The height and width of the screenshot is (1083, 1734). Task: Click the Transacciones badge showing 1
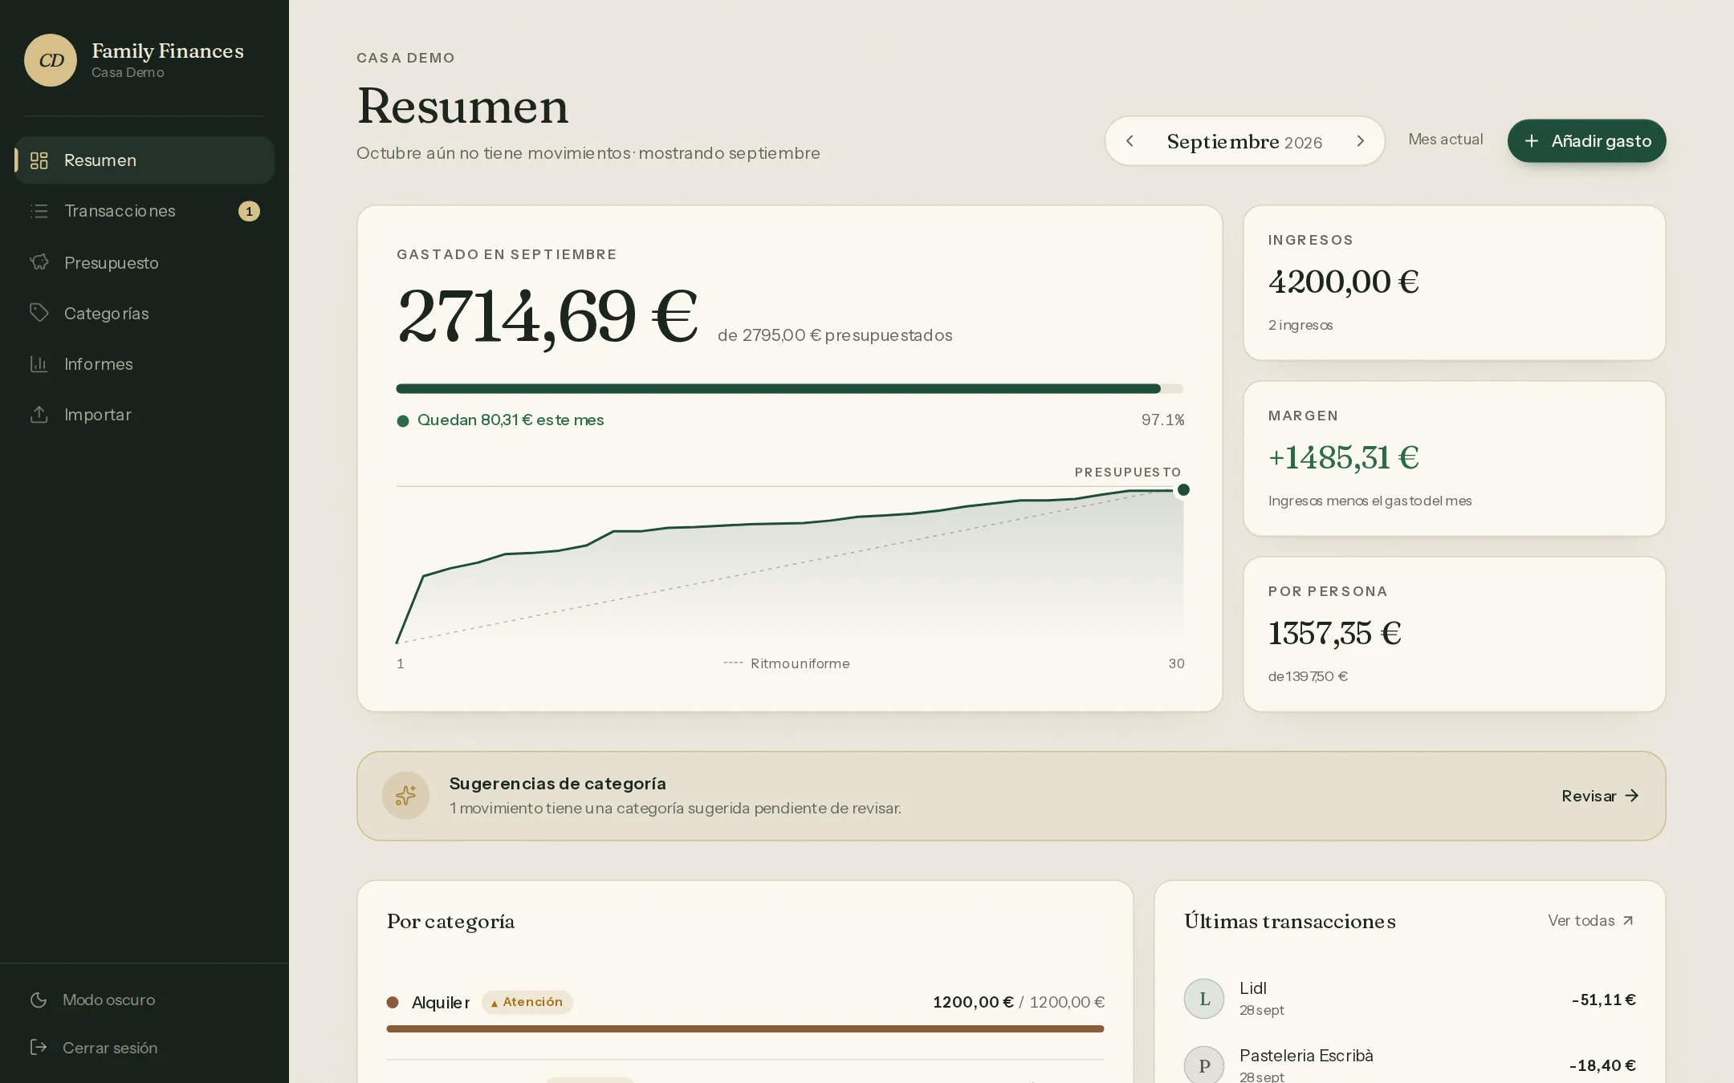[x=249, y=211]
